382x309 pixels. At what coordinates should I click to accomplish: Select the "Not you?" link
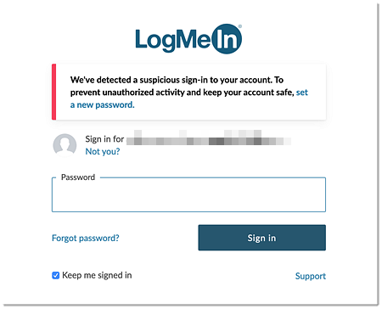pyautogui.click(x=103, y=152)
